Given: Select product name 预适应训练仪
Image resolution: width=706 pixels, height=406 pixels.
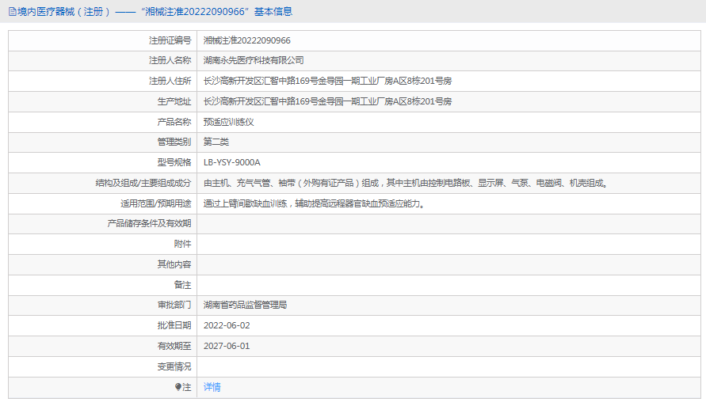Looking at the screenshot, I should tap(229, 122).
